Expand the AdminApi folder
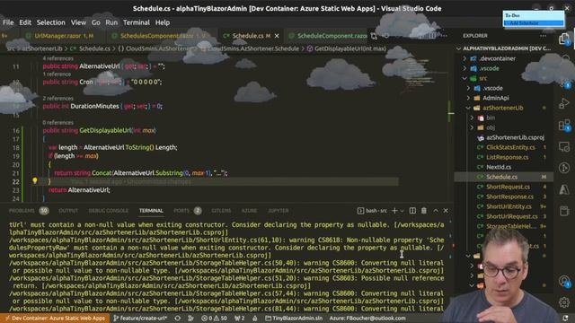Screen dimensions: 575x323 (x=468, y=98)
